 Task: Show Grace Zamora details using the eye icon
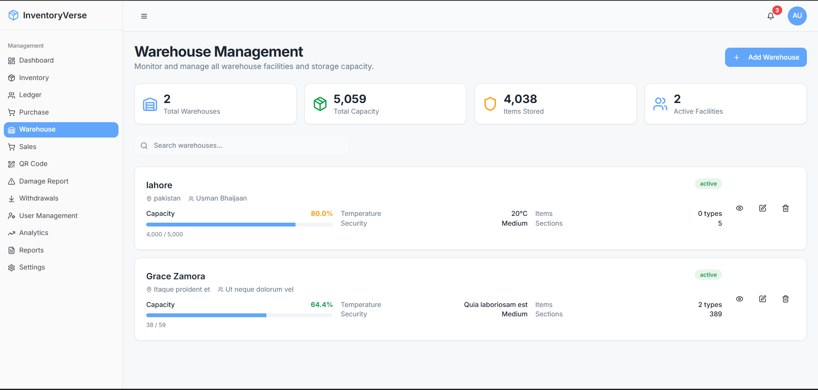(740, 299)
